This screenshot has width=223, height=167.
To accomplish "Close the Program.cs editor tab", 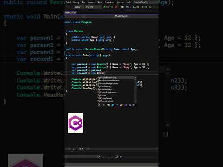I will tap(75, 13).
